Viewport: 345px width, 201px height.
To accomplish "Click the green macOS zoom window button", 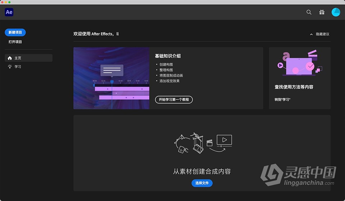I will 9,2.
